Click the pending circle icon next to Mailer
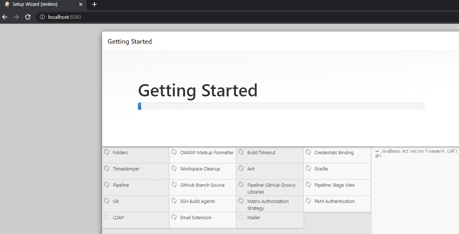 [241, 217]
